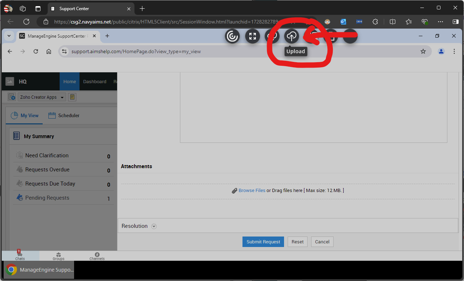Open the Zoho Creator Apps dropdown
The image size is (464, 281).
coord(42,97)
